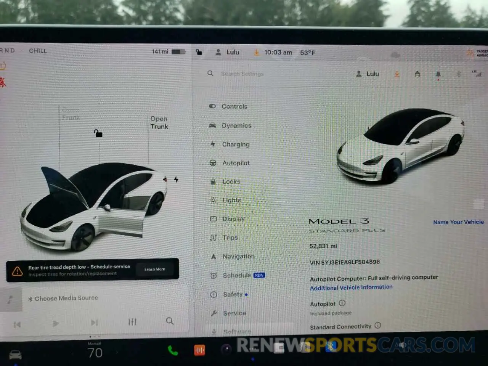
Task: Tap CHILL acceleration mode label
Action: [38, 51]
